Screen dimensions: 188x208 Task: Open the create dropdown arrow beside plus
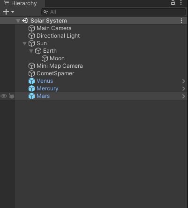(x=13, y=12)
